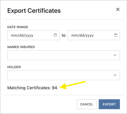This screenshot has width=127, height=114.
Task: Open the start date calendar picker icon
Action: point(55,35)
